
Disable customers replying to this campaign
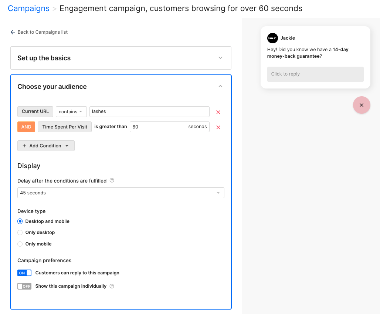(24, 273)
